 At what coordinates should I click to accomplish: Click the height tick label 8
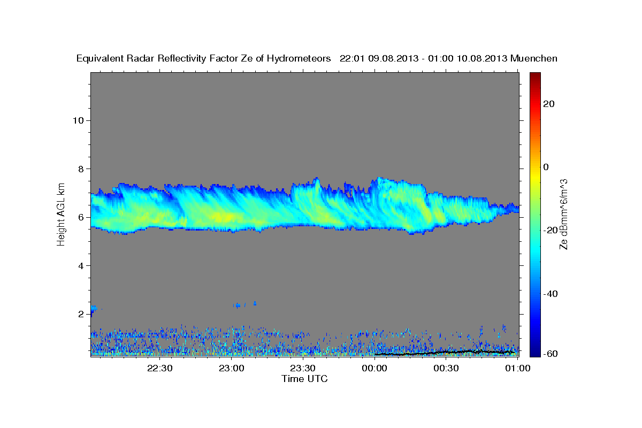click(81, 169)
